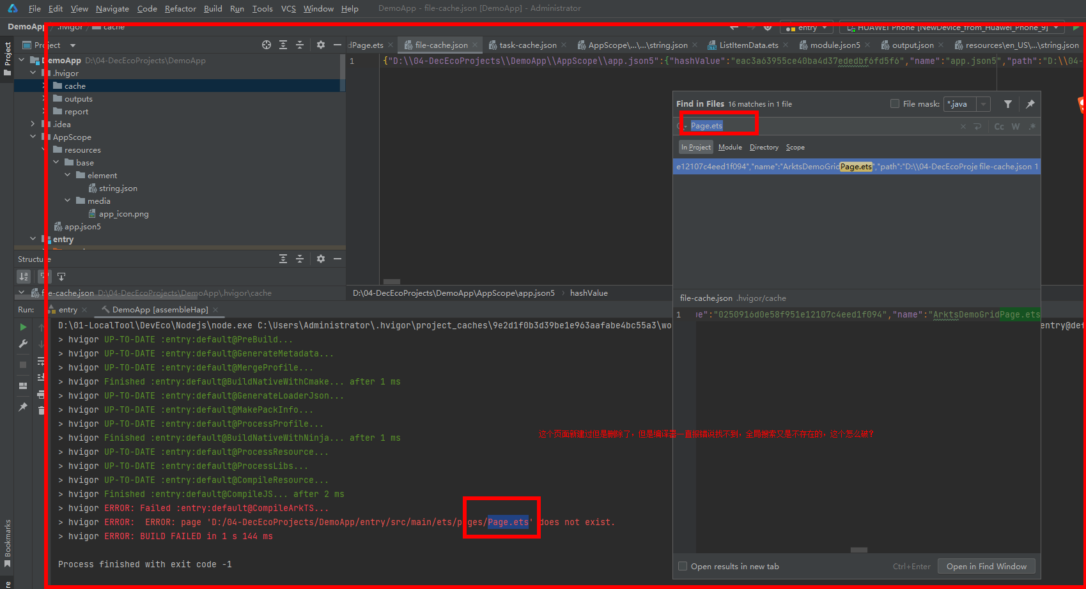Hide the Project panel with minus icon
1086x589 pixels.
click(x=337, y=45)
